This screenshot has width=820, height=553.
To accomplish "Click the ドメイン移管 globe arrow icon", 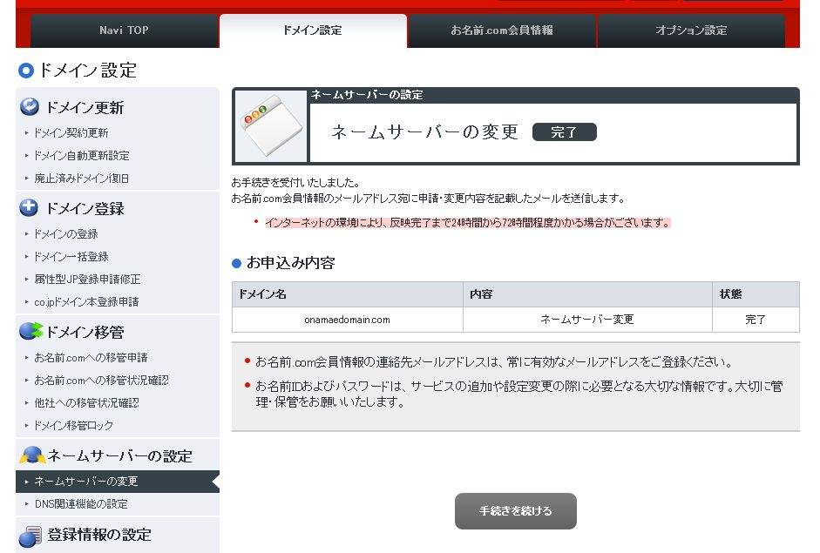I will click(x=30, y=331).
